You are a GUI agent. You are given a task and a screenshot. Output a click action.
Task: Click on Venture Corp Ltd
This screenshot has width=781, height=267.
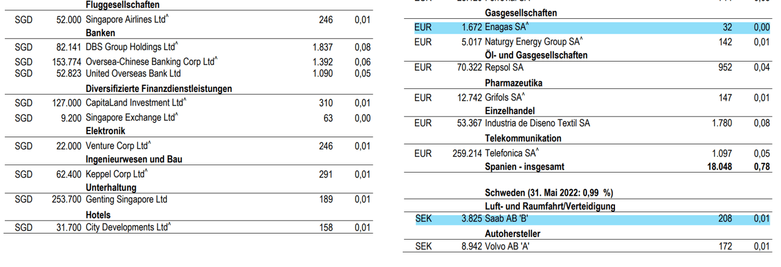[x=118, y=146]
